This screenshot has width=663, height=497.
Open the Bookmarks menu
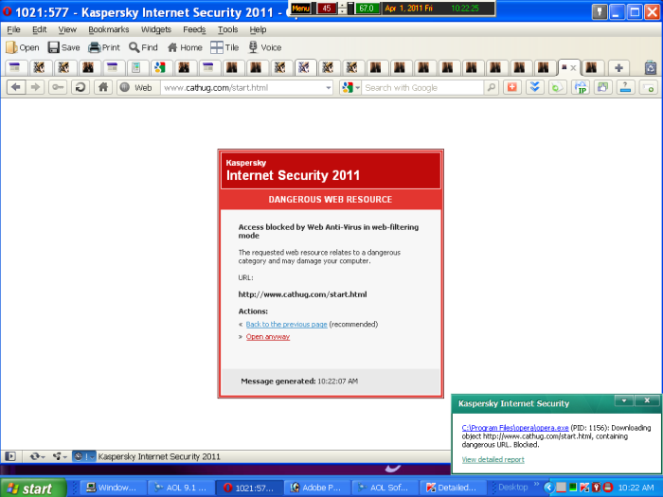pos(109,29)
